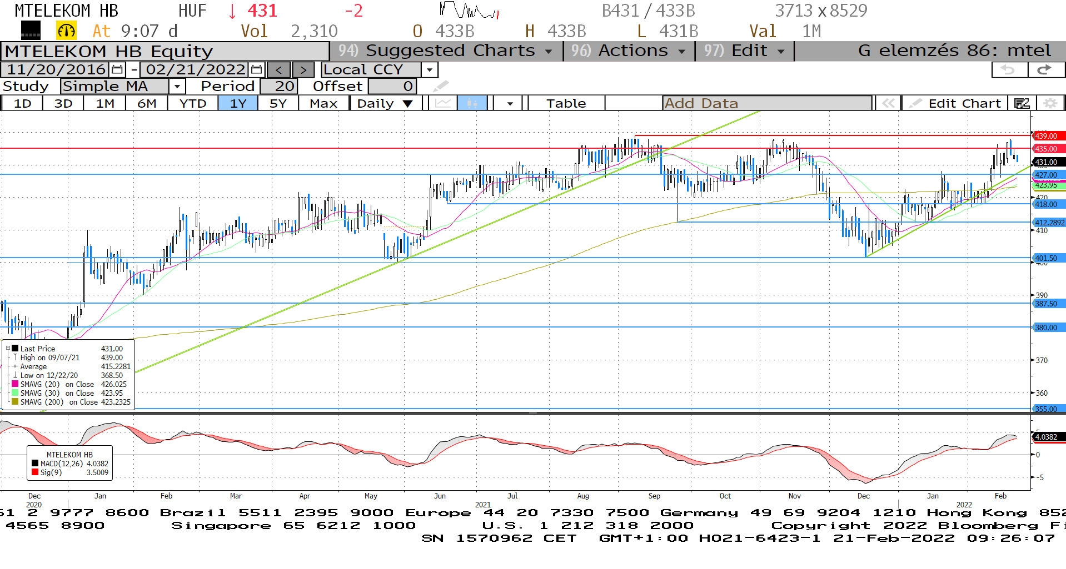
Task: Click the undo arrow button
Action: click(1009, 70)
